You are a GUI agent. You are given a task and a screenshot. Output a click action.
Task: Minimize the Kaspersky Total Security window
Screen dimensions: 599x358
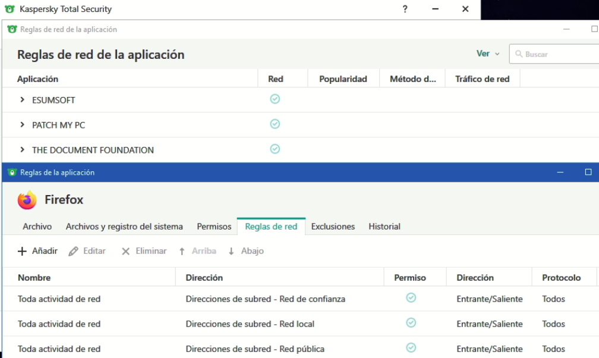435,9
